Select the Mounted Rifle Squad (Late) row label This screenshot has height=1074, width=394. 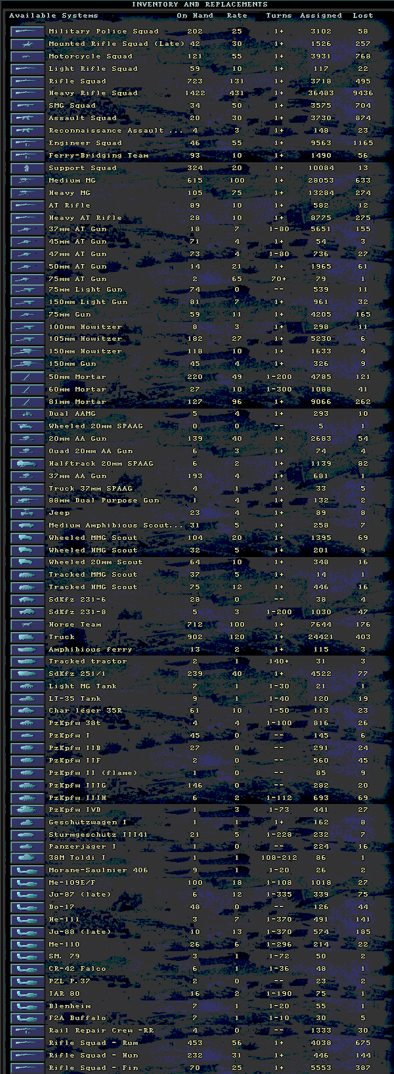point(116,44)
